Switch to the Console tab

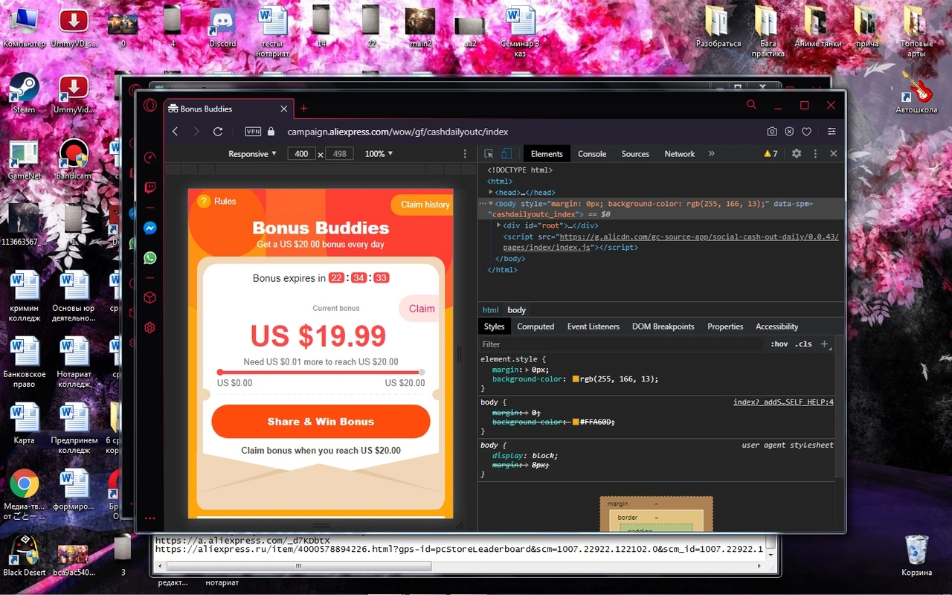pos(592,154)
